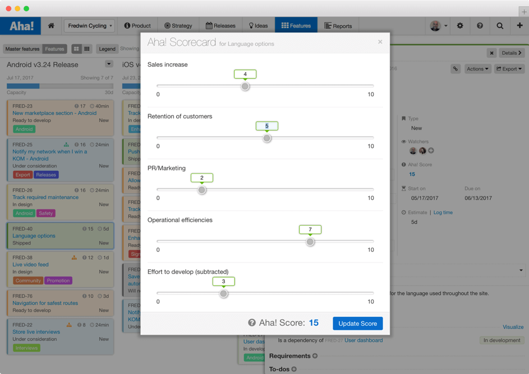Open the Fredwin Cycling workspace dropdown
This screenshot has width=529, height=374.
click(x=90, y=26)
